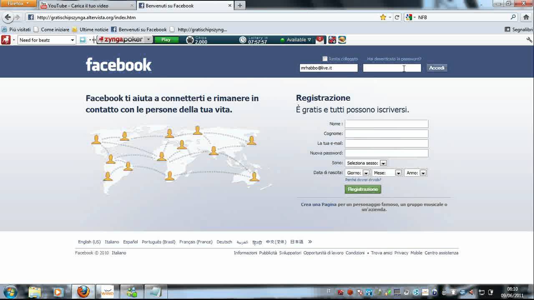The height and width of the screenshot is (300, 534).
Task: Open the orange Firefox menu button
Action: pos(18,4)
